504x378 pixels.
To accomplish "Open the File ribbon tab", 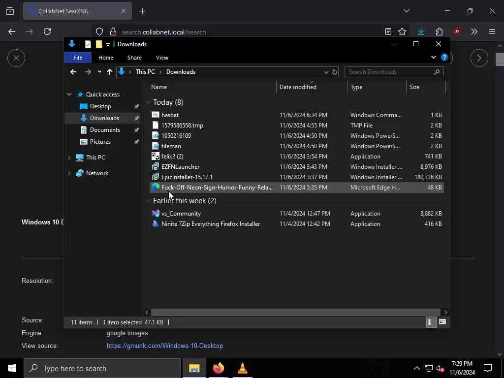I will click(x=77, y=58).
